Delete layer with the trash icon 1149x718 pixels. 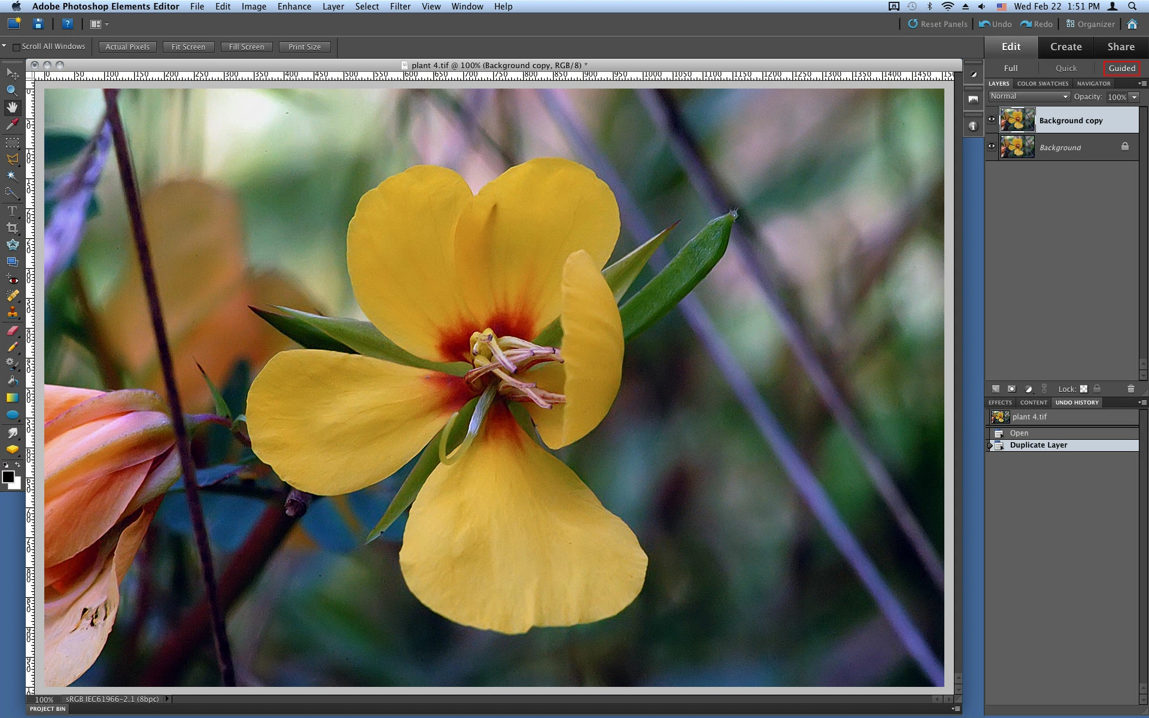click(1130, 389)
